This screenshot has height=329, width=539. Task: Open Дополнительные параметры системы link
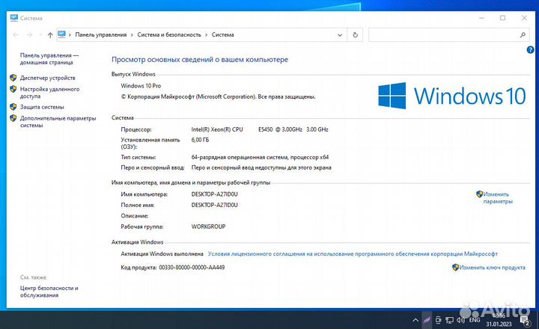tap(58, 122)
